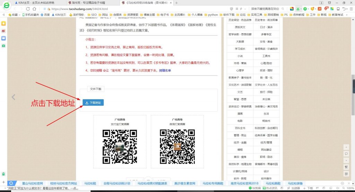Open the 百度 bookmark
The image size is (355, 192).
[45, 15]
